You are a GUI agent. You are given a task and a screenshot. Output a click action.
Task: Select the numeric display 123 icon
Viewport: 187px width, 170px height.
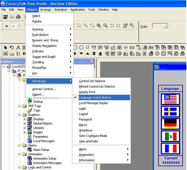tap(132, 48)
